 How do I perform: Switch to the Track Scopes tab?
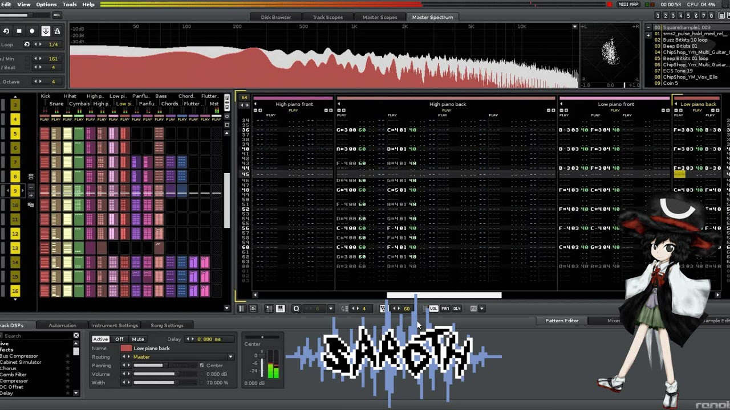coord(327,17)
